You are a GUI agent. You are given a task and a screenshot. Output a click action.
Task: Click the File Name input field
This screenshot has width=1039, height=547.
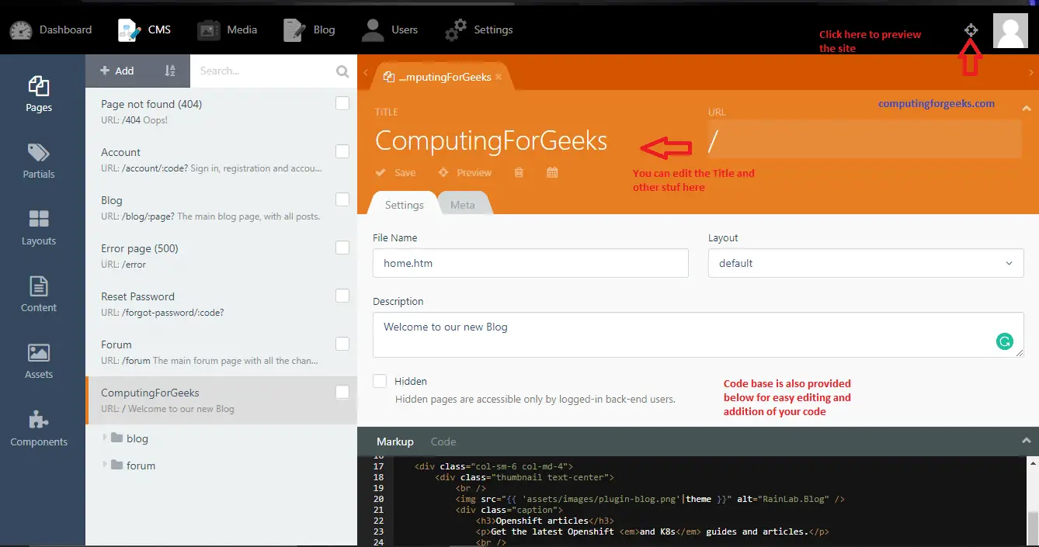click(x=530, y=263)
